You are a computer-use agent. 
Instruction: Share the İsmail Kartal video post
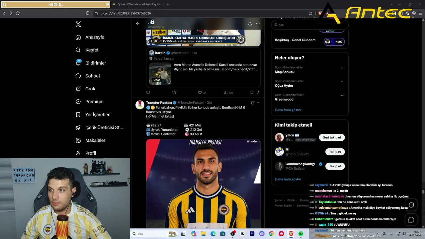(x=259, y=93)
